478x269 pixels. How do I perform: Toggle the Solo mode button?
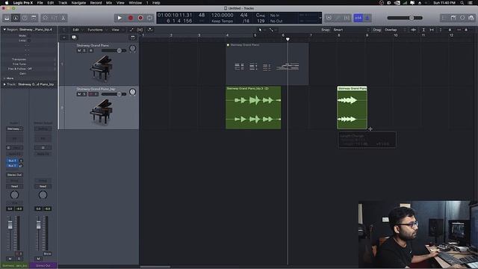(x=347, y=18)
